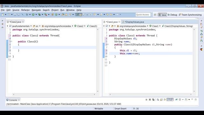The width and height of the screenshot is (204, 115).
Task: Toggle Show Console on standard error change
Action: (172, 100)
